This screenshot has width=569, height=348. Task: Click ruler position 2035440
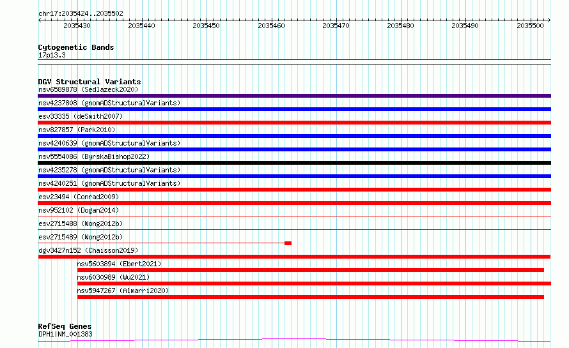(x=141, y=26)
